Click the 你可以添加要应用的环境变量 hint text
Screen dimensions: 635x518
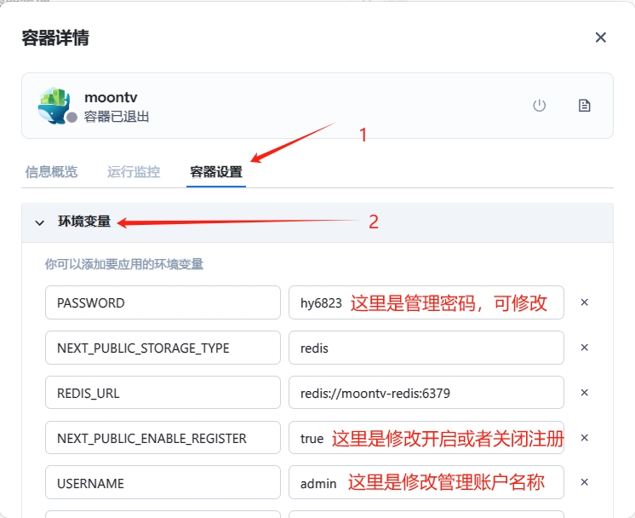tap(124, 264)
